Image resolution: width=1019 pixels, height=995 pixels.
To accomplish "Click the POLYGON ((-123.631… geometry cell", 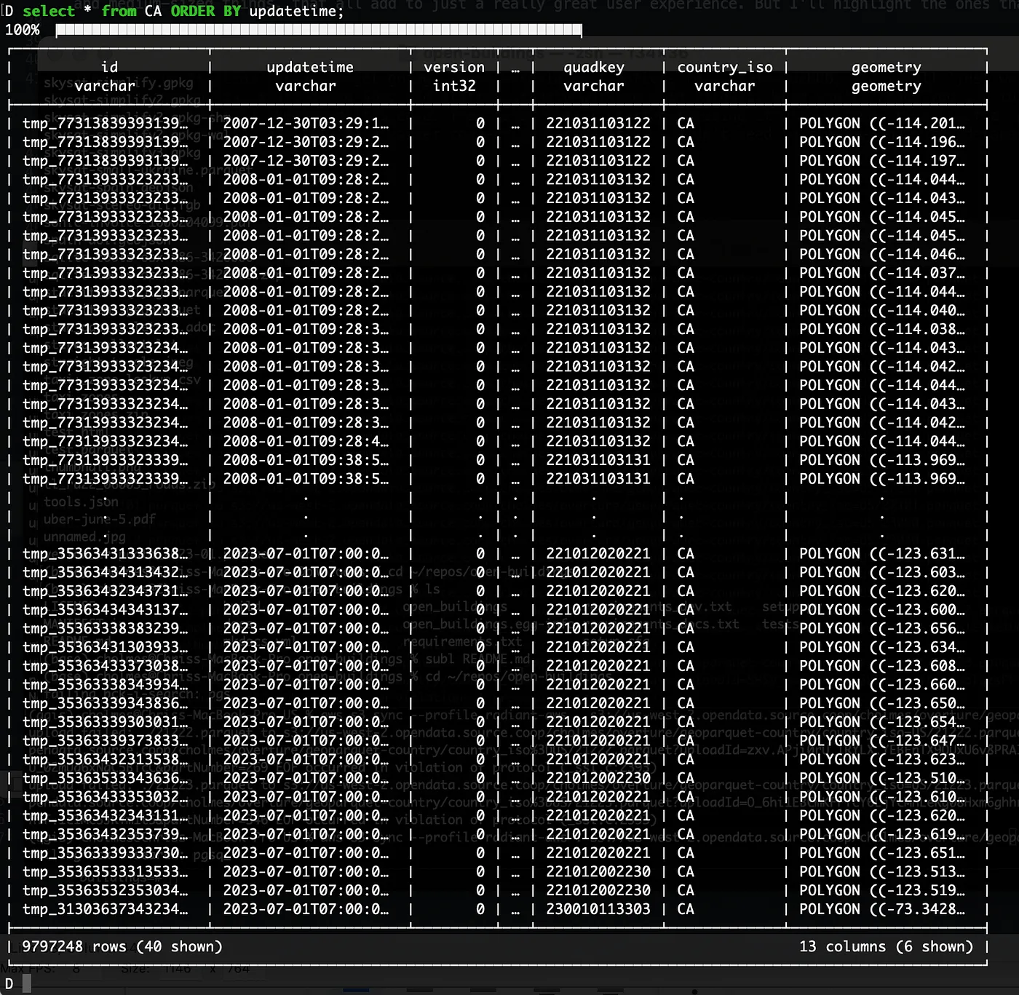I will 881,554.
